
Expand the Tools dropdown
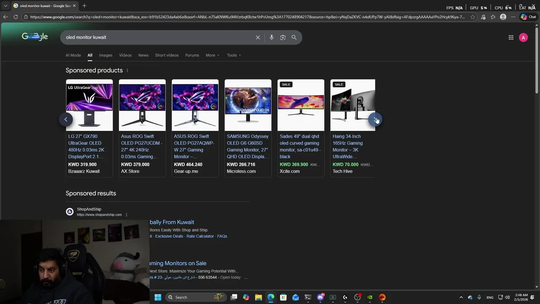coord(234,55)
